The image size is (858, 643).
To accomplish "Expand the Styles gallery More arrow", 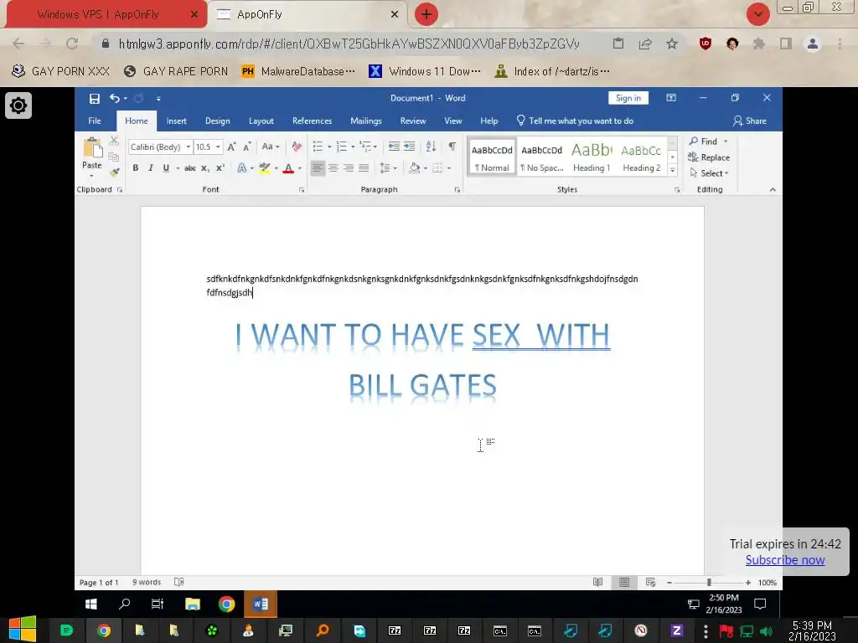I will tap(673, 170).
